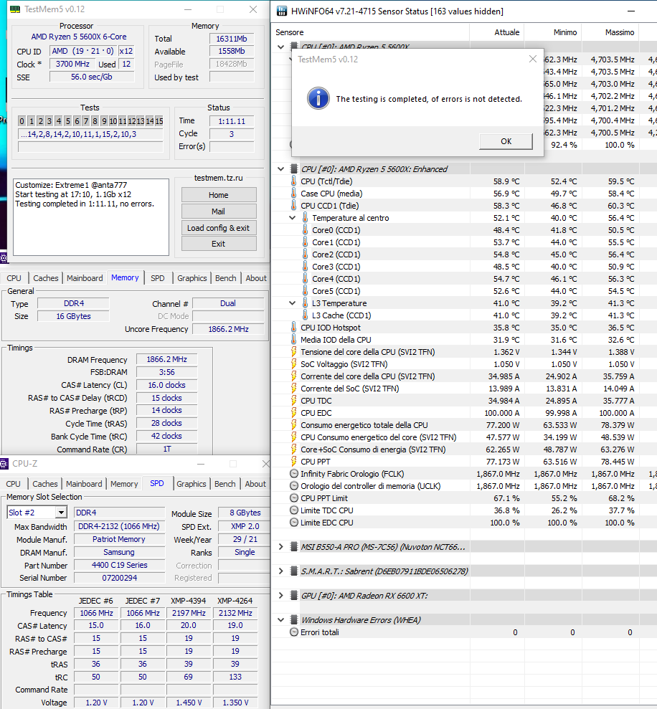The image size is (657, 709).
Task: Click the CPU IOD Hotspot thermometer icon
Action: click(293, 328)
